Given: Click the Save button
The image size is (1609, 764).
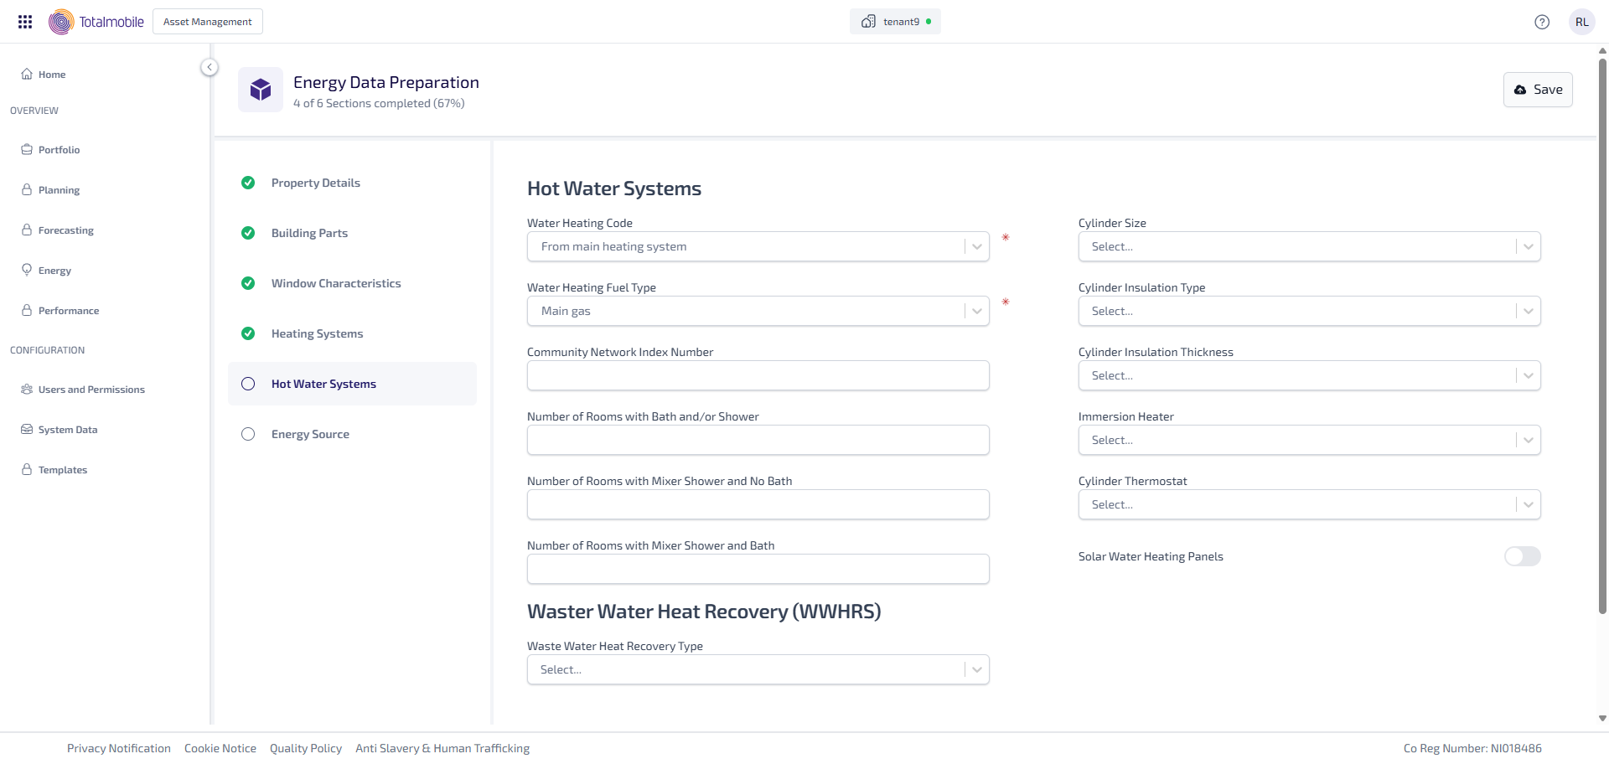Looking at the screenshot, I should click(1538, 90).
